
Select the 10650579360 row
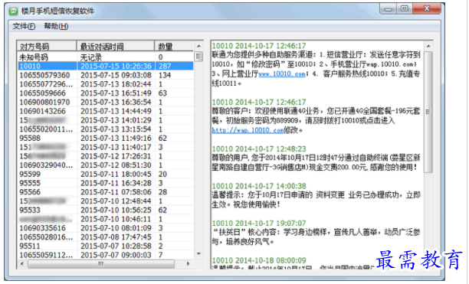[105, 75]
